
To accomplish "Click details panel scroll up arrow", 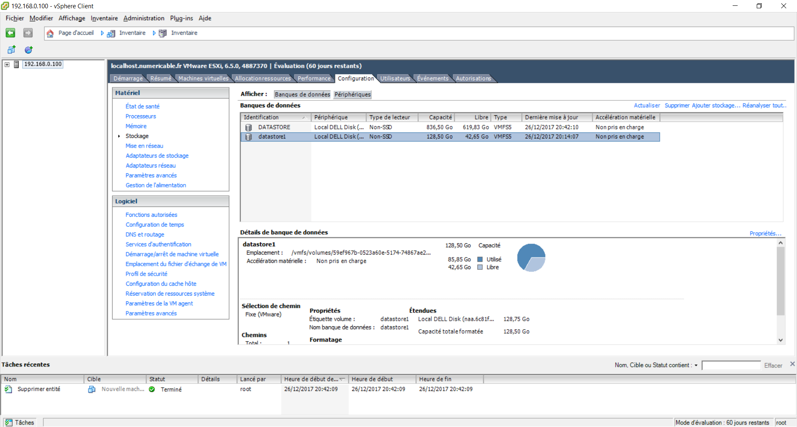I will [x=780, y=243].
